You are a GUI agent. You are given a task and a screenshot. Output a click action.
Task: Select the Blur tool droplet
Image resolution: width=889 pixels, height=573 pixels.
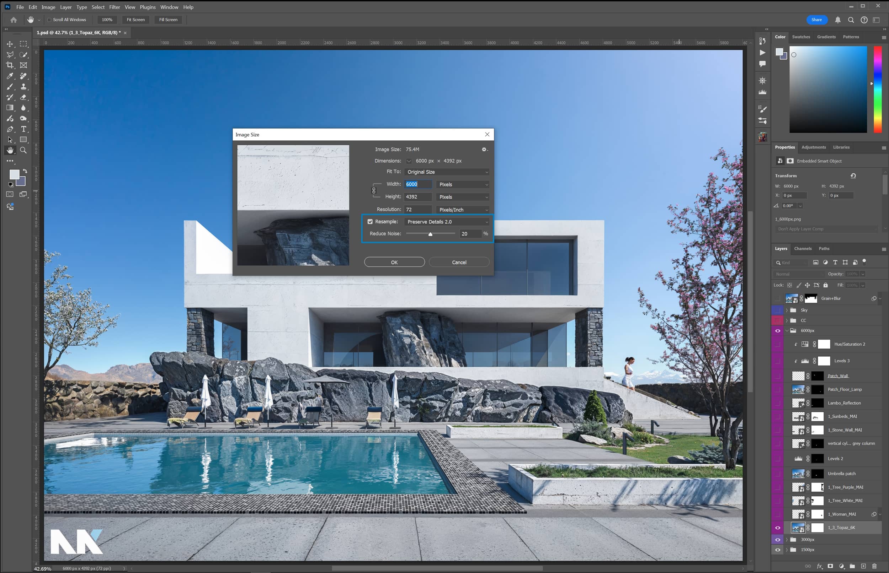coord(23,108)
